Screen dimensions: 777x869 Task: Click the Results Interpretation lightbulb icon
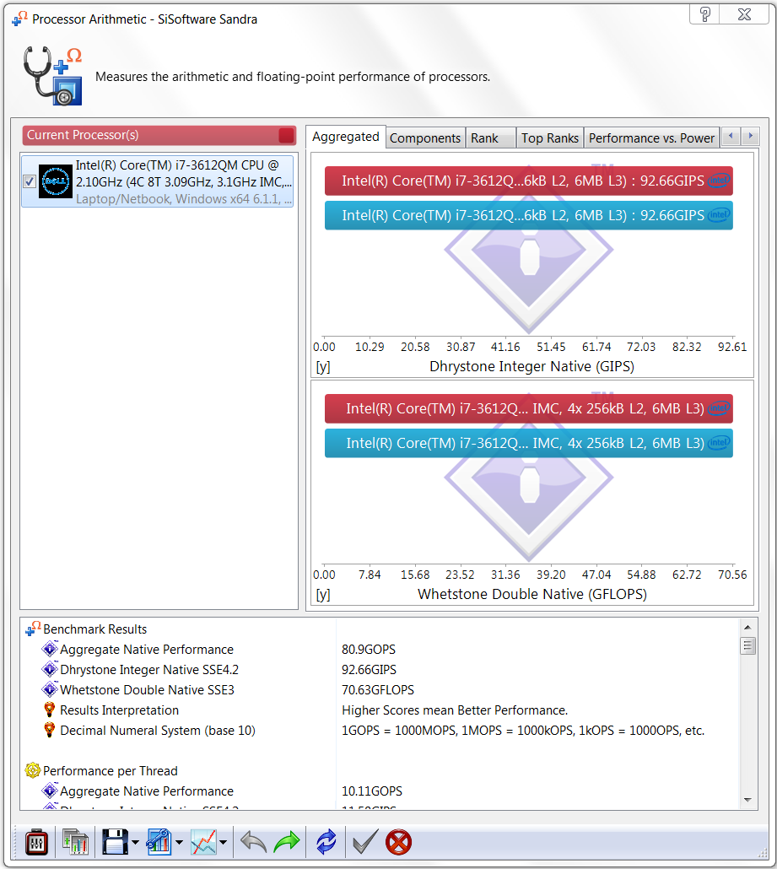point(49,710)
